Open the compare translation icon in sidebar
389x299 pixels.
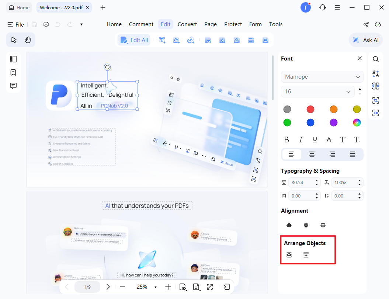coord(376,86)
